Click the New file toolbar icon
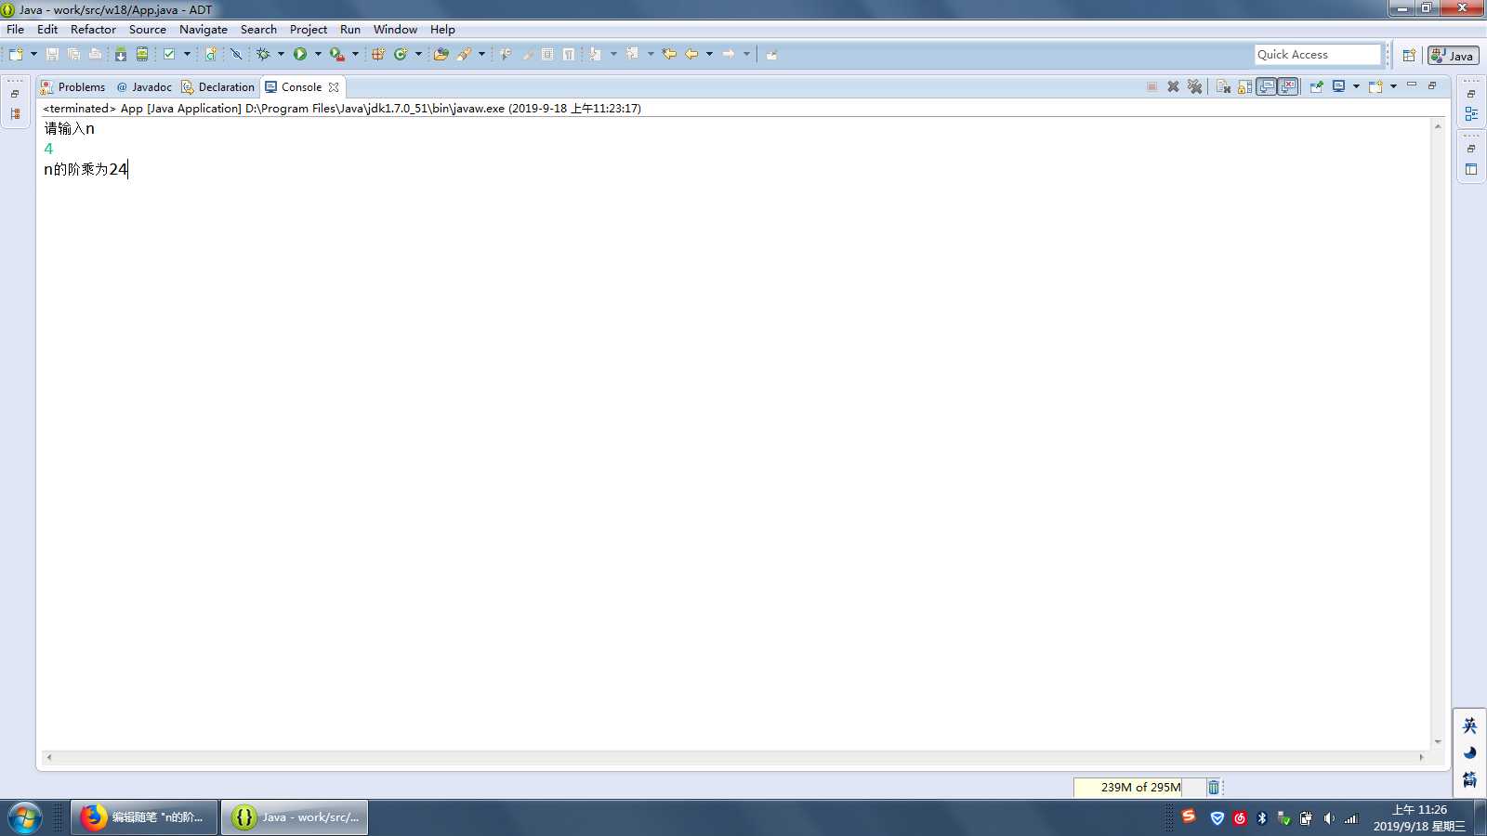This screenshot has width=1487, height=836. pos(16,54)
